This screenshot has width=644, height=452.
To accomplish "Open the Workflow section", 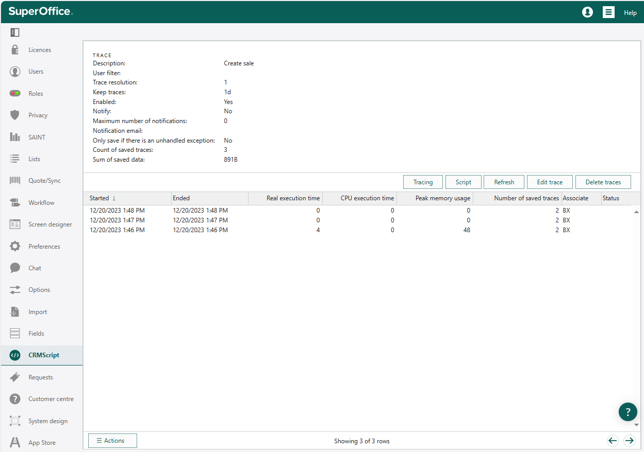I will pos(41,203).
